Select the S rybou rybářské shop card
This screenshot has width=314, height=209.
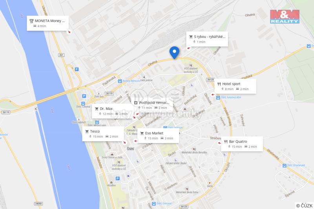[x=207, y=39]
